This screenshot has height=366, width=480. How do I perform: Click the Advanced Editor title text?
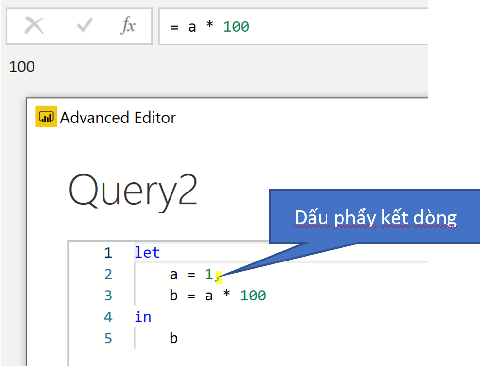118,117
